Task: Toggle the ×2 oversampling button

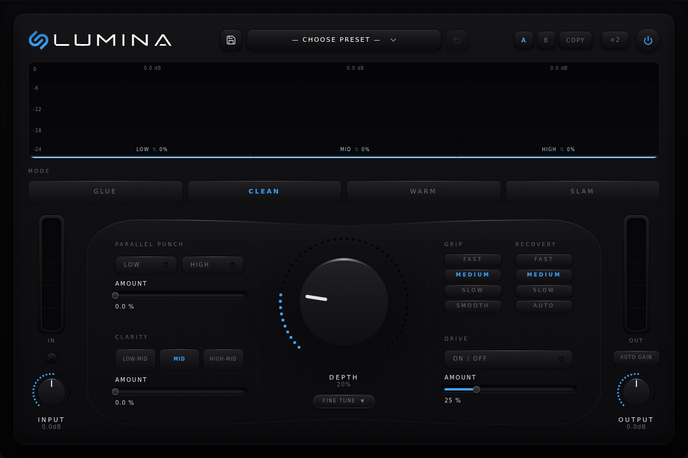Action: click(615, 40)
